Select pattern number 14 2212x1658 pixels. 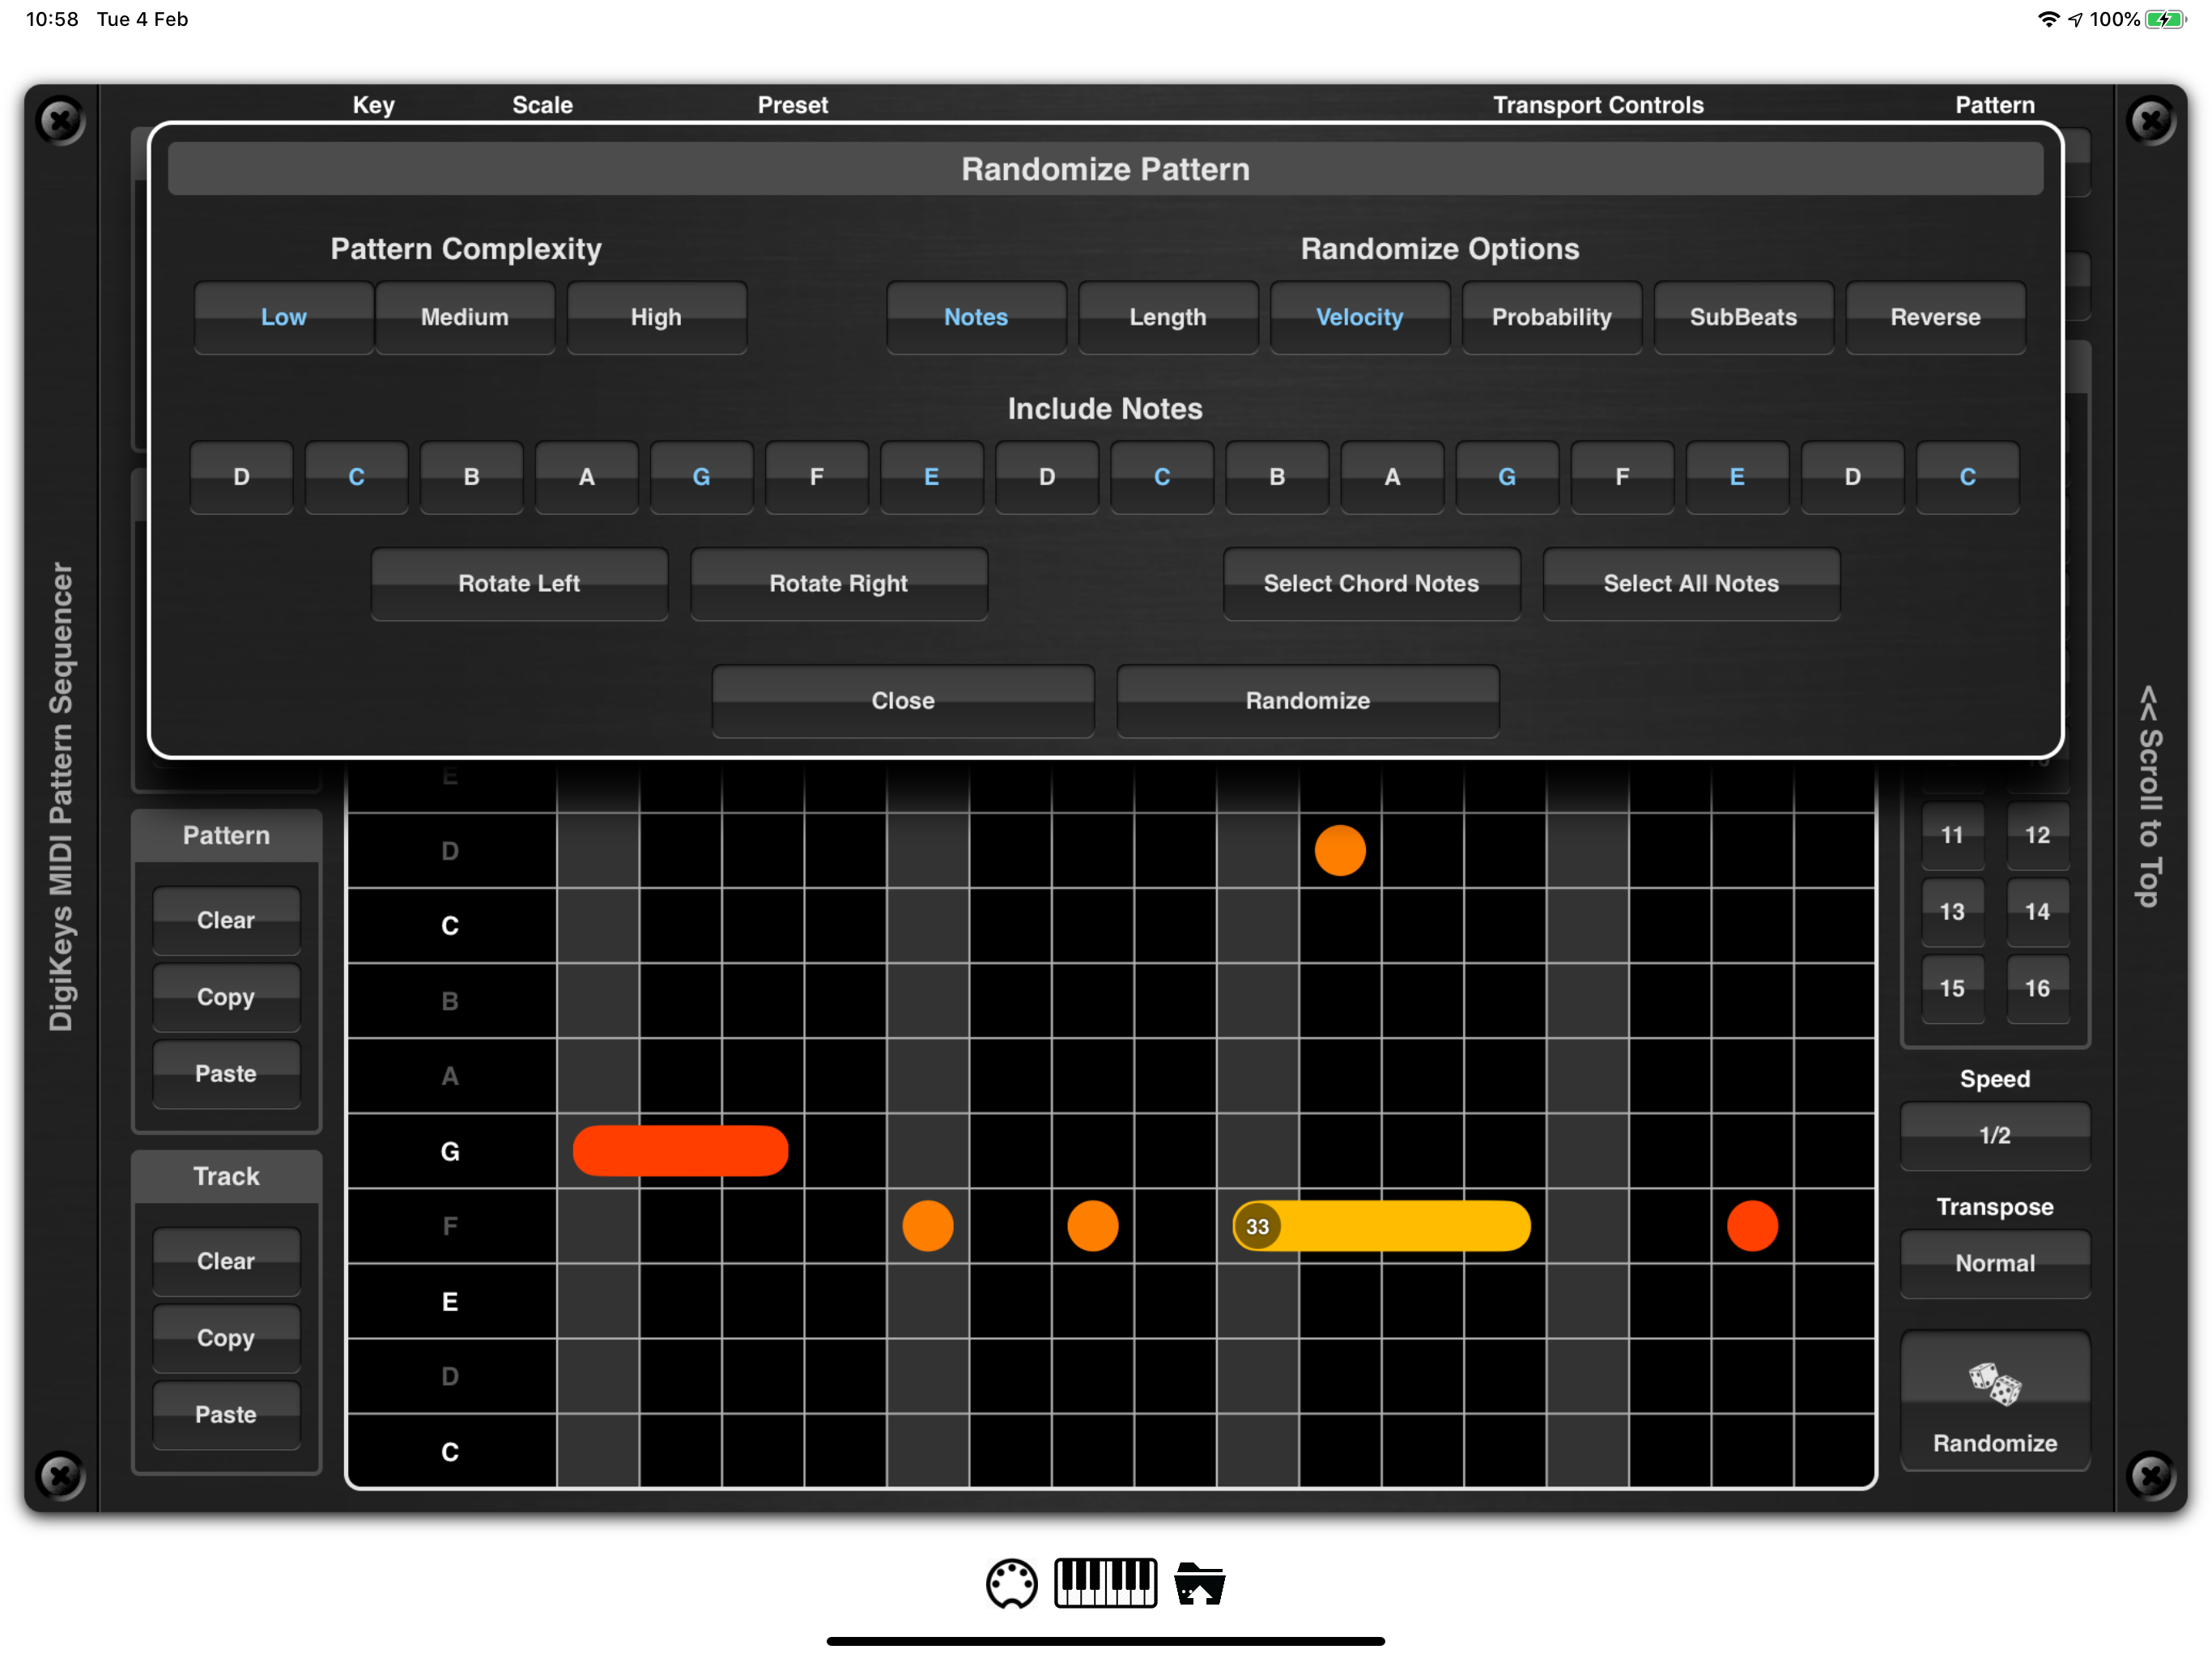(2037, 912)
